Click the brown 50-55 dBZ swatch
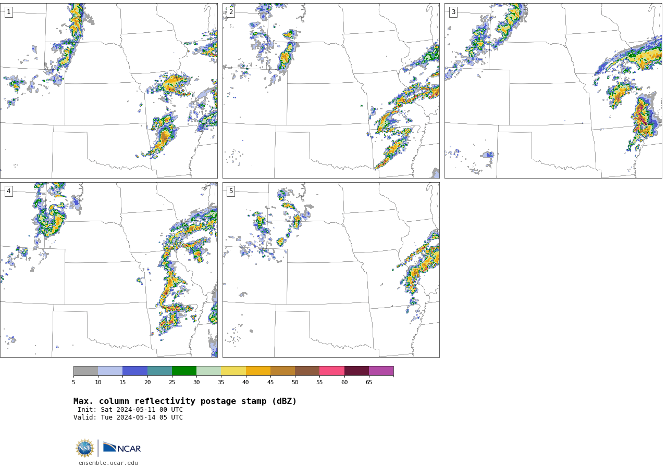Viewport: 667px width, 469px height. 307,371
